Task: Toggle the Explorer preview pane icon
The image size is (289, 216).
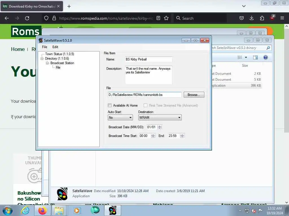Action: pos(255,57)
